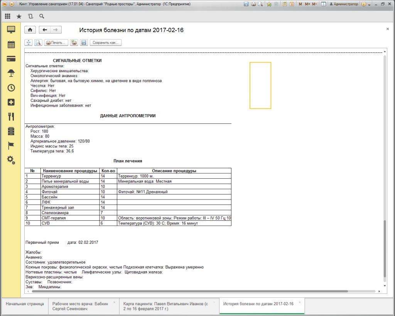Open Favorites star in top toolbar
This screenshot has height=316, width=395.
[19, 17]
